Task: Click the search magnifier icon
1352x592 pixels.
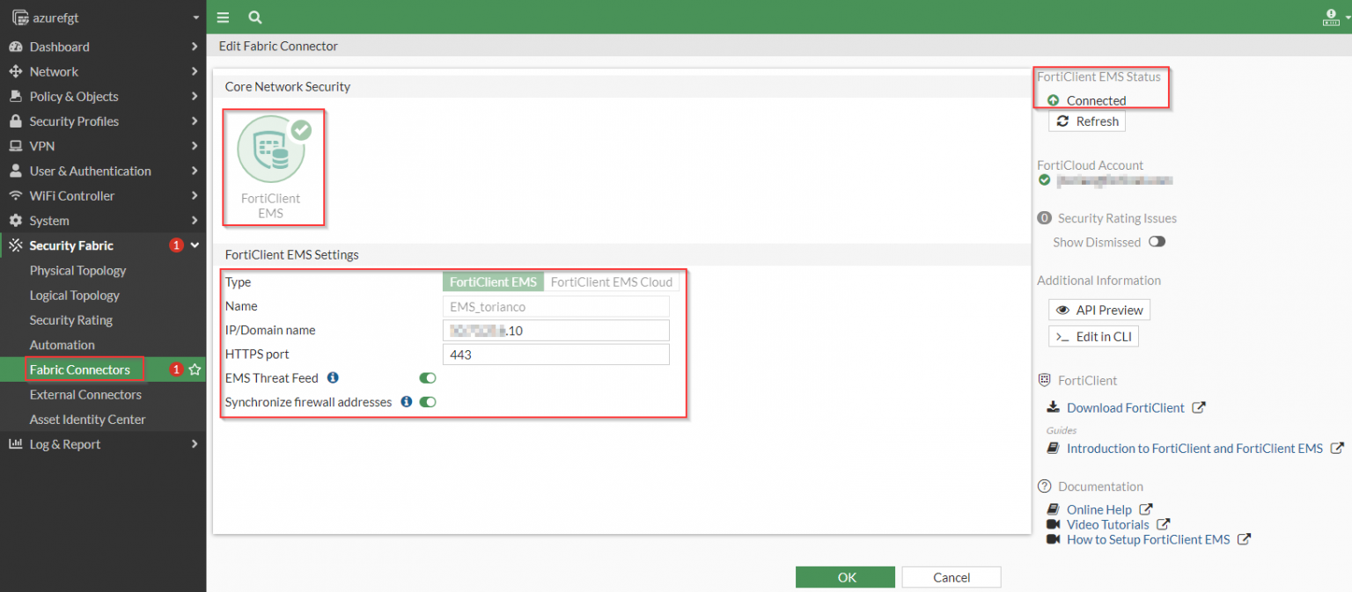Action: tap(254, 17)
